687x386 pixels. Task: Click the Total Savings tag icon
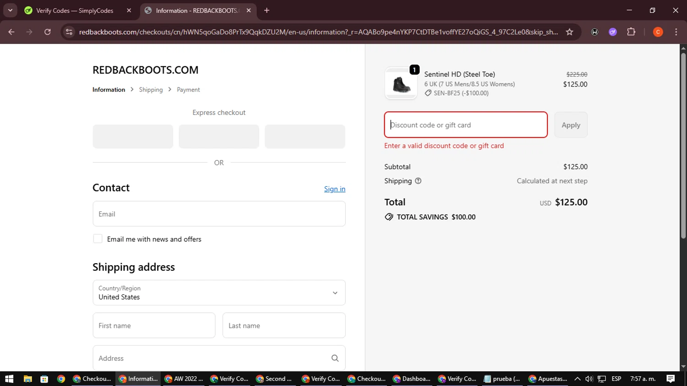(x=389, y=217)
